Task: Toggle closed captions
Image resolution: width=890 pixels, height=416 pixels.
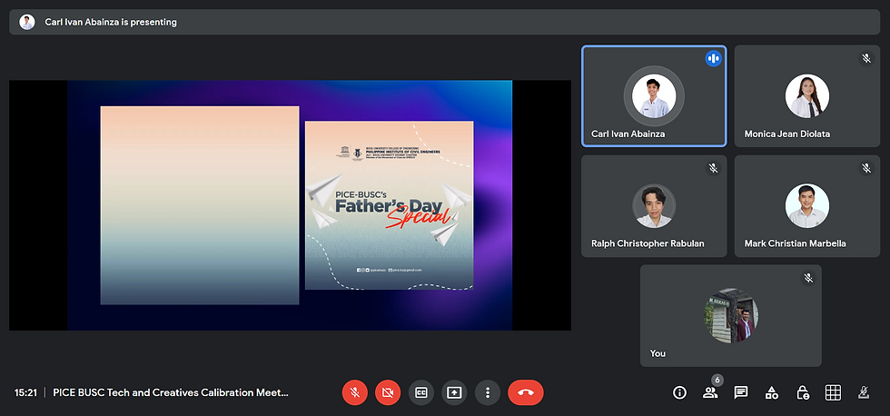Action: (420, 392)
